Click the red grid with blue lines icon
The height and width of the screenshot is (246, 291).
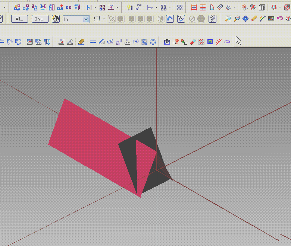194,7
